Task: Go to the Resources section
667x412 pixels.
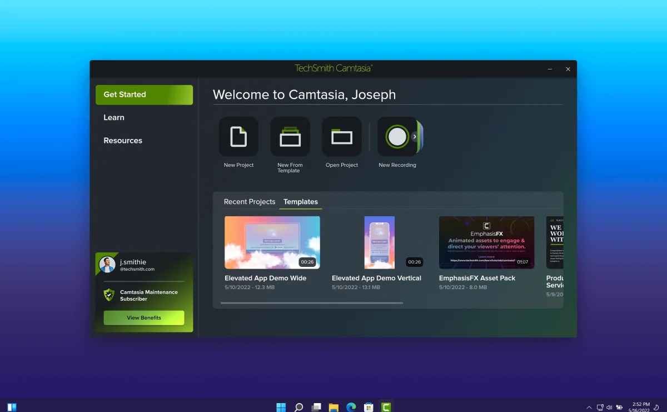Action: [x=123, y=141]
